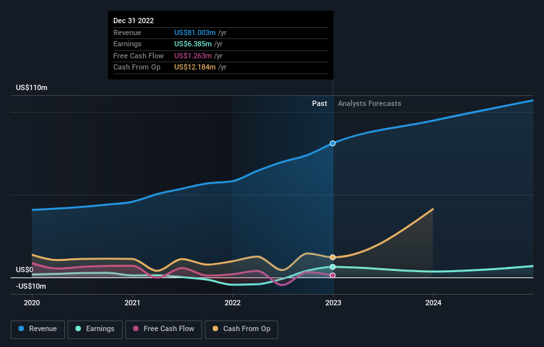Click the -US$10m y-axis label

point(31,286)
